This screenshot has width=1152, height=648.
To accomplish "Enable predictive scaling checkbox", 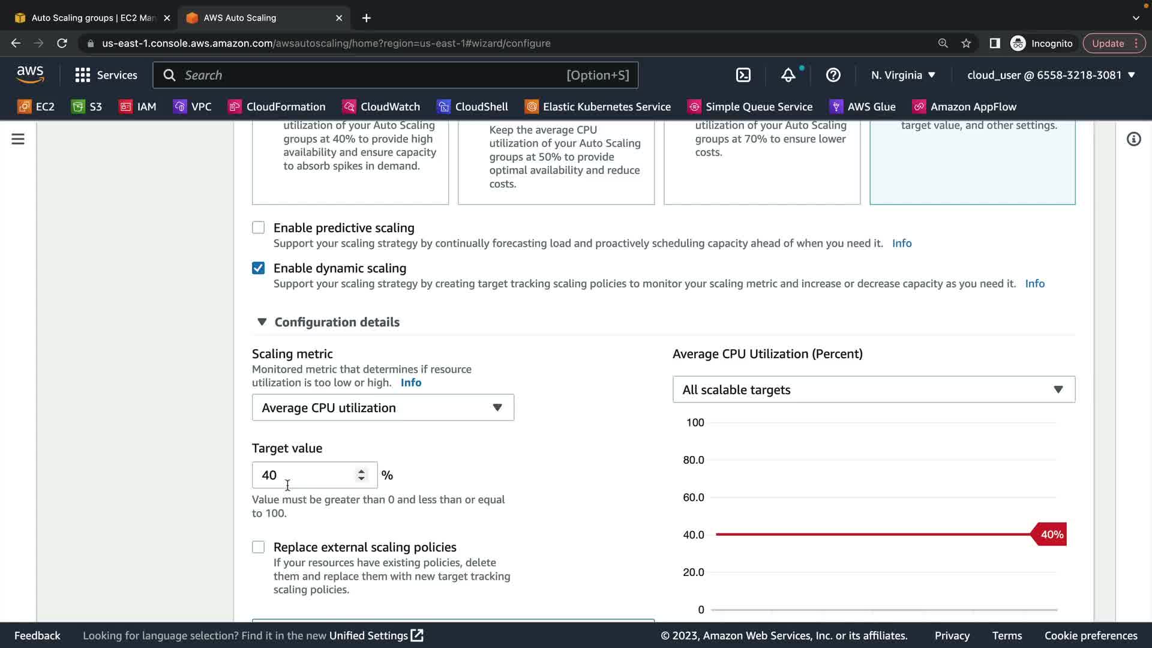I will [258, 227].
